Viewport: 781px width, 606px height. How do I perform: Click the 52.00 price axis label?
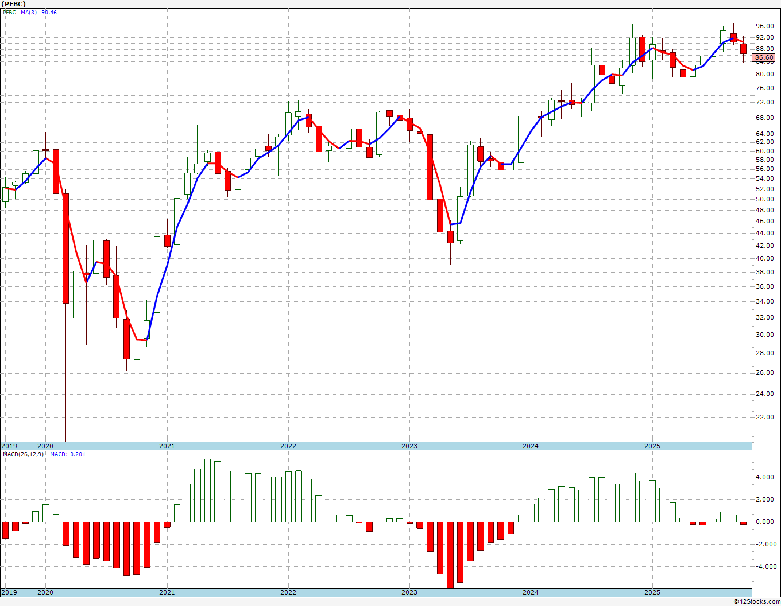[765, 189]
